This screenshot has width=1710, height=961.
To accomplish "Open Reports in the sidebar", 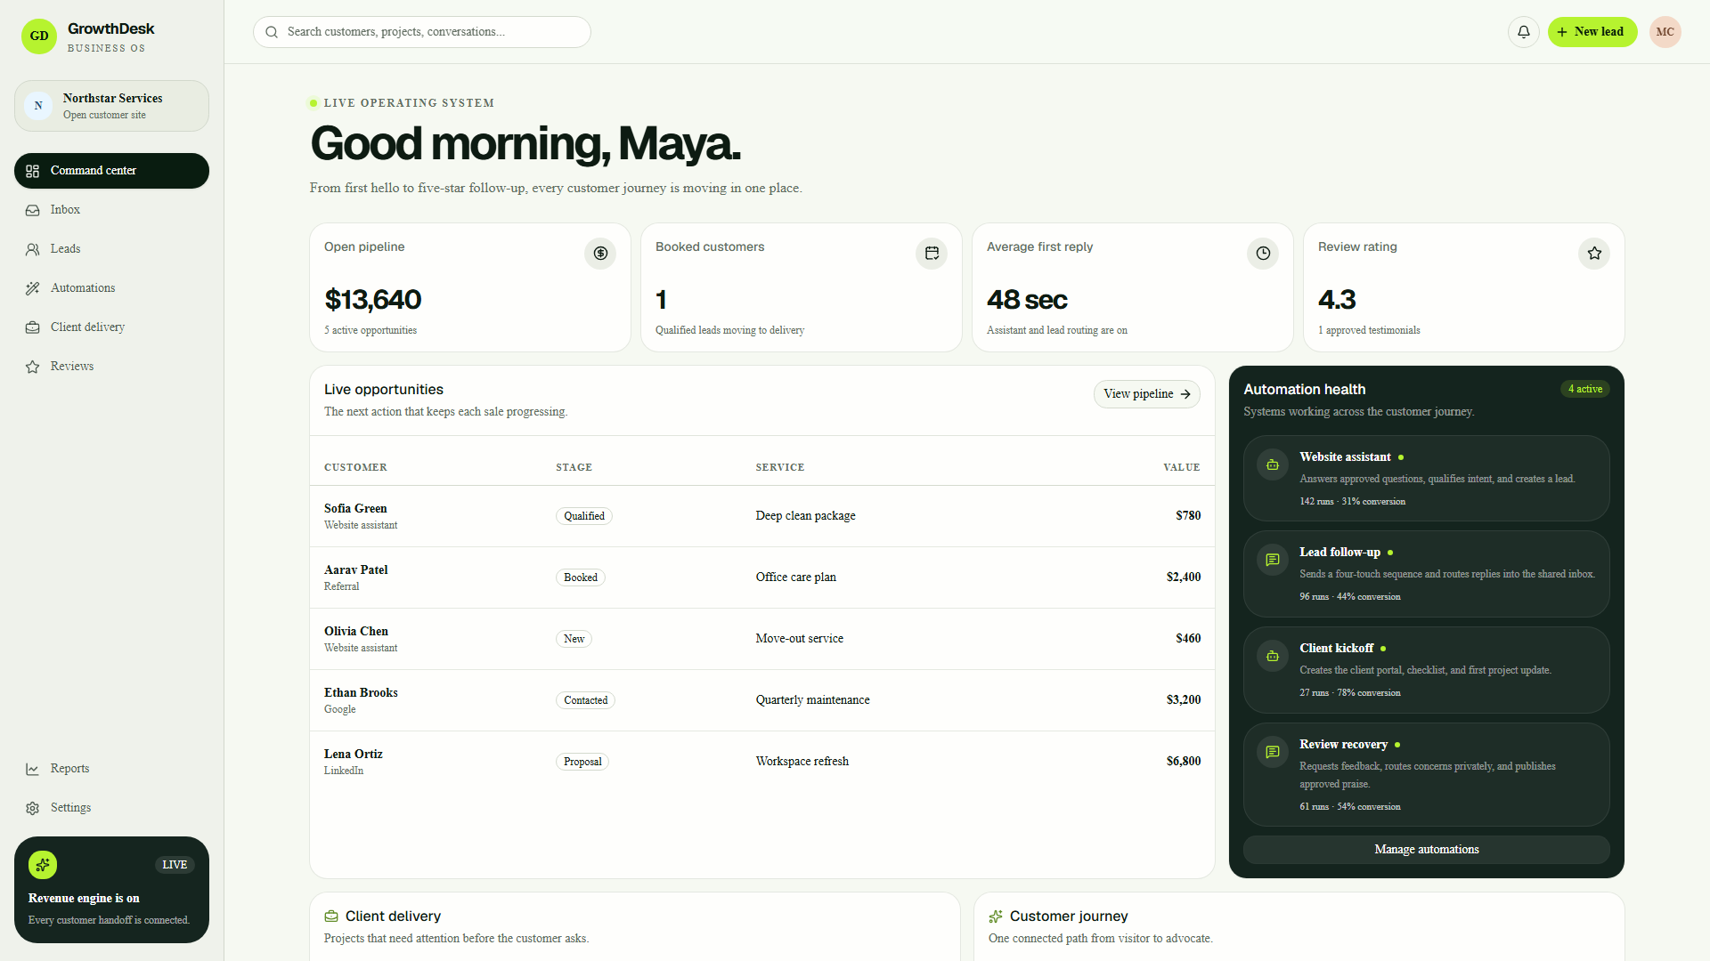I will click(111, 769).
